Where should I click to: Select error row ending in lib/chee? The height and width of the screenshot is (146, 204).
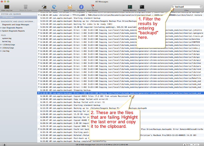[x=120, y=63]
